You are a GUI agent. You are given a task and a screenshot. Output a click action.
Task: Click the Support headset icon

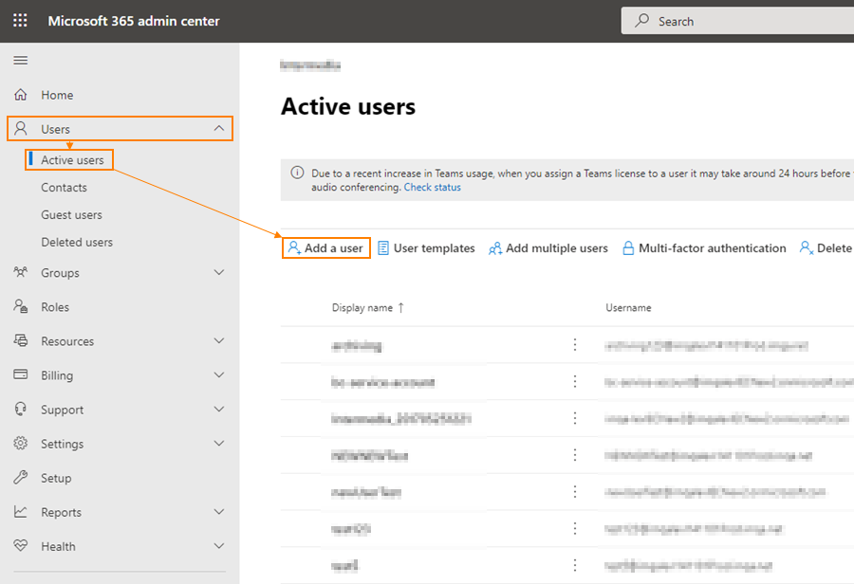[x=21, y=409]
